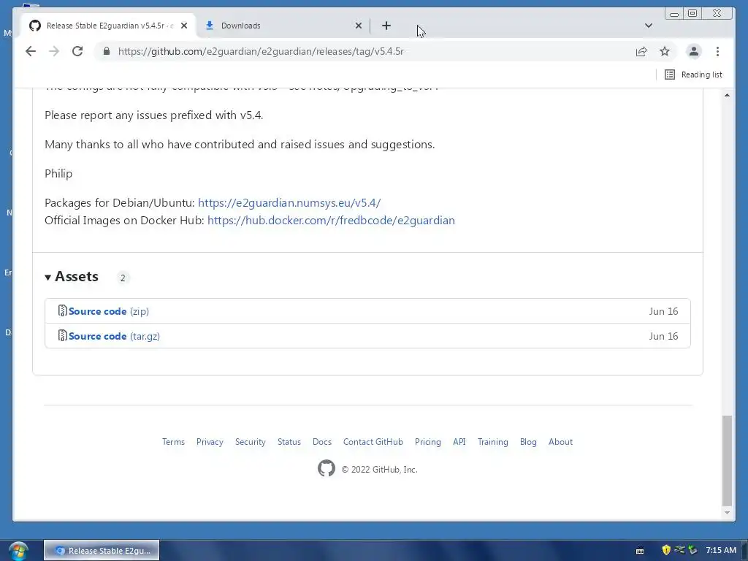
Task: Click the tar.gz file archive icon
Action: (x=63, y=336)
